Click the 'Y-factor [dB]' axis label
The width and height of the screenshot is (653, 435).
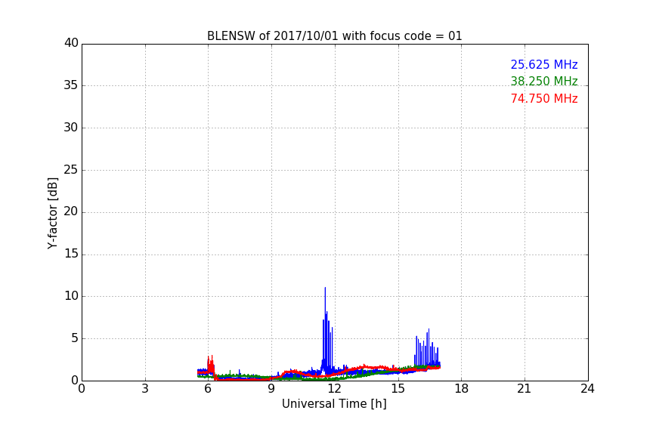point(52,213)
